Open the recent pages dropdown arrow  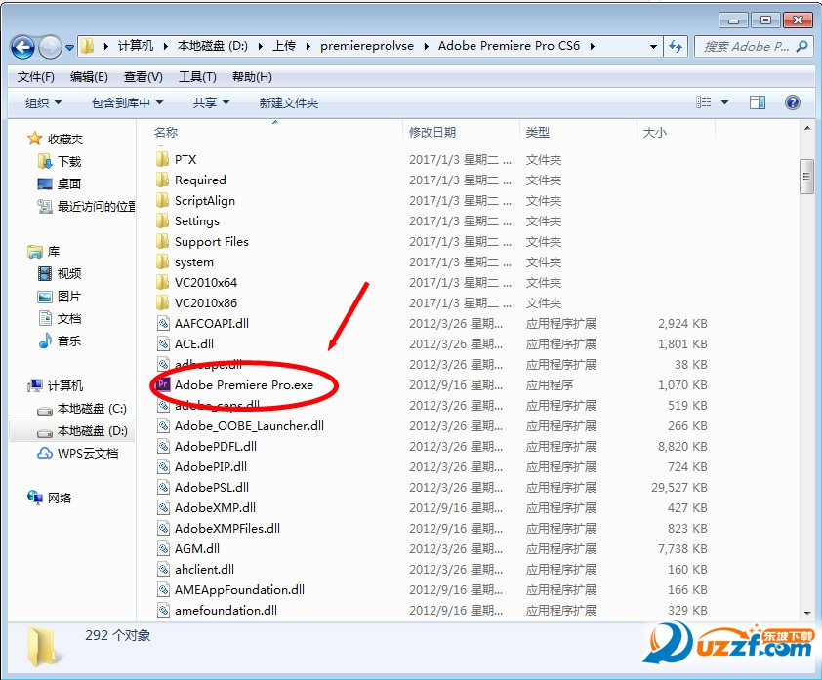(x=69, y=48)
